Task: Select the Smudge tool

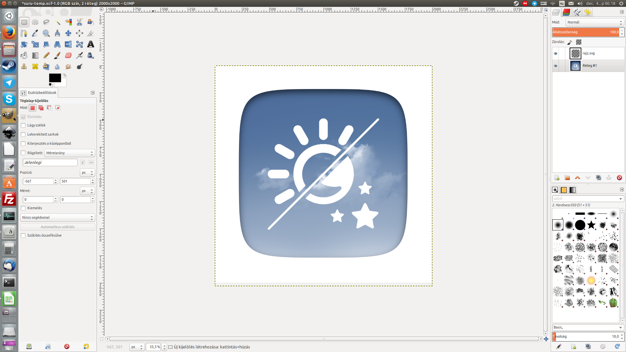Action: tap(68, 66)
